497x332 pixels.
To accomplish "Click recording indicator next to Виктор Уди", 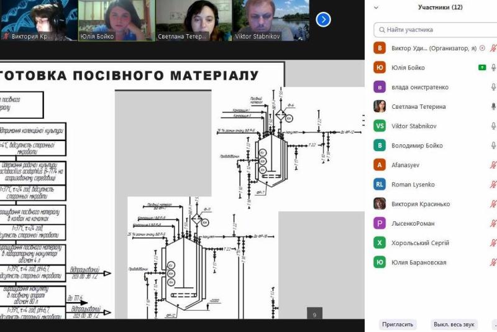I will (483, 48).
